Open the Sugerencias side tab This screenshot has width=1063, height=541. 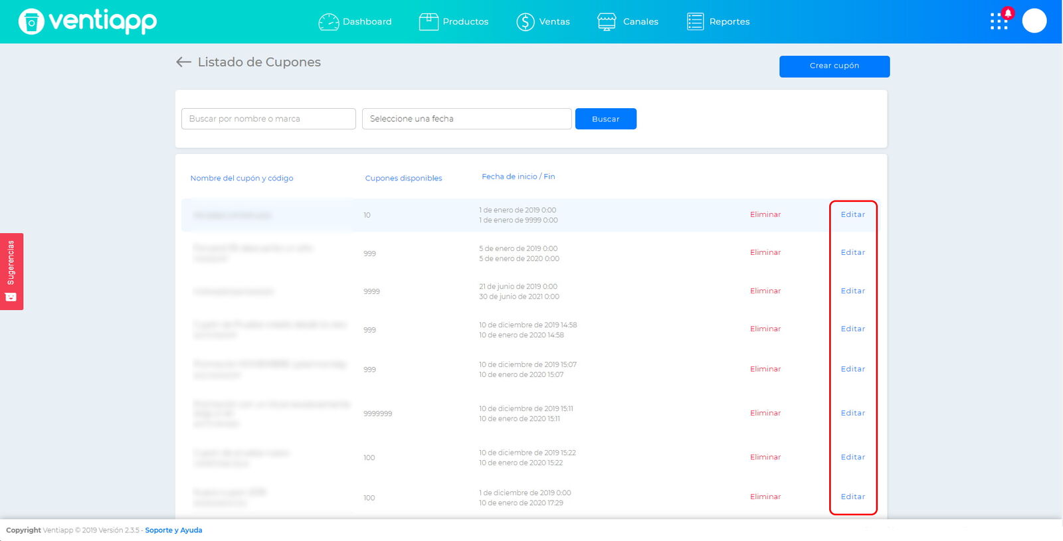[x=11, y=271]
